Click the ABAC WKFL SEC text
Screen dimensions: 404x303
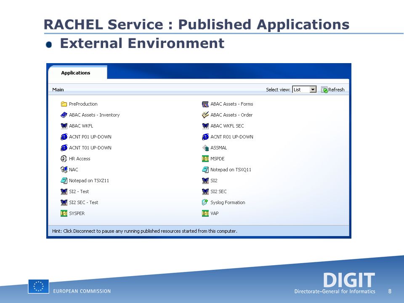227,126
